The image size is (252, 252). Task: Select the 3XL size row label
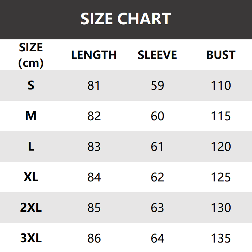tap(31, 238)
